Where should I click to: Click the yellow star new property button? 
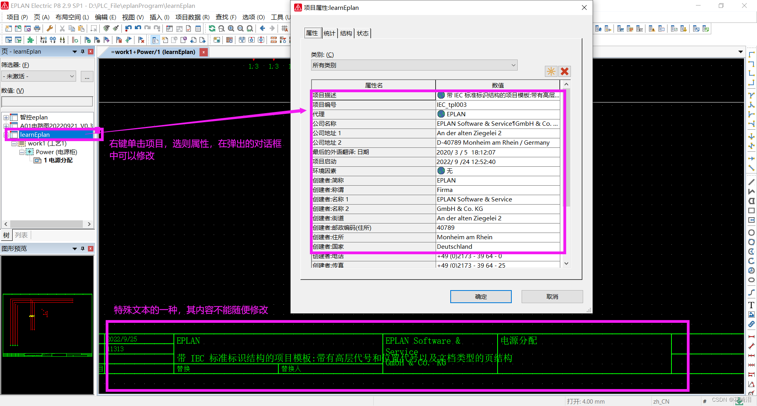tap(551, 71)
